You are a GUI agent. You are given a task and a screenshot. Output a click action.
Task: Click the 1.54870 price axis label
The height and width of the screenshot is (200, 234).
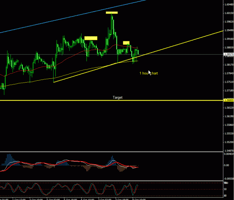229,150
